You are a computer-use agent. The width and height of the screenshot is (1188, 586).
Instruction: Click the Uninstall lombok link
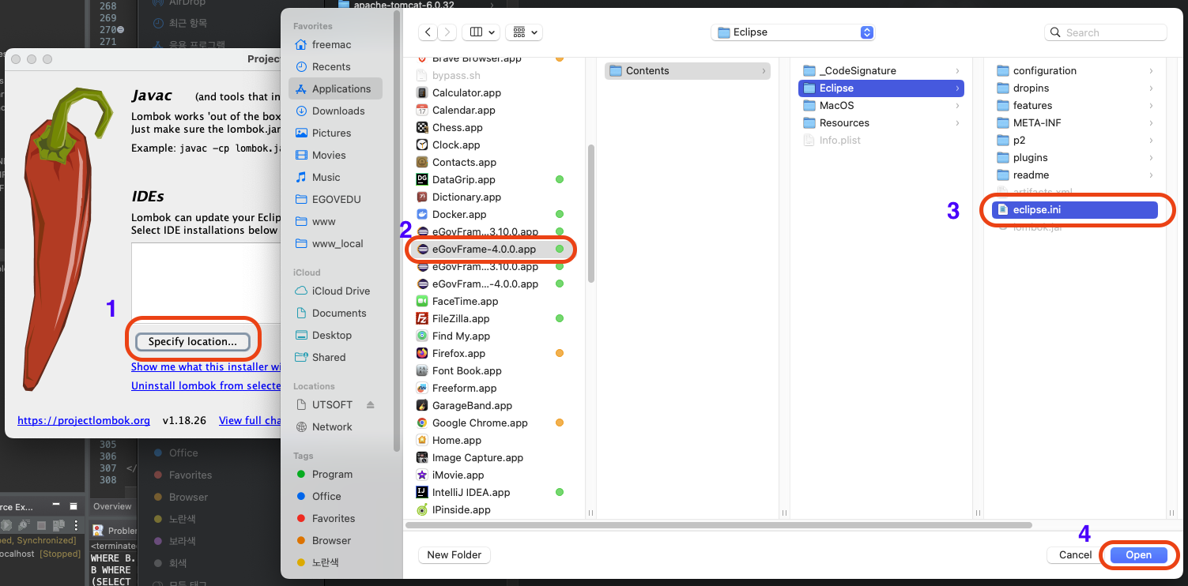pos(206,385)
